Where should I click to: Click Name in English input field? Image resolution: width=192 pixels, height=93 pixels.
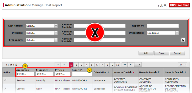pyautogui.click(x=100, y=26)
